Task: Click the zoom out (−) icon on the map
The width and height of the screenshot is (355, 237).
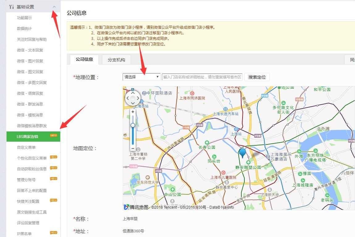Action: [x=133, y=148]
